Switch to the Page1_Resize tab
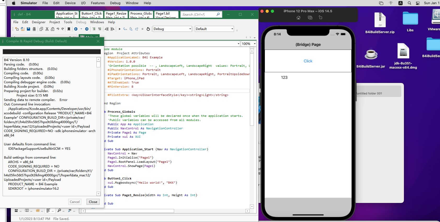The height and width of the screenshot is (222, 440). coord(116,15)
